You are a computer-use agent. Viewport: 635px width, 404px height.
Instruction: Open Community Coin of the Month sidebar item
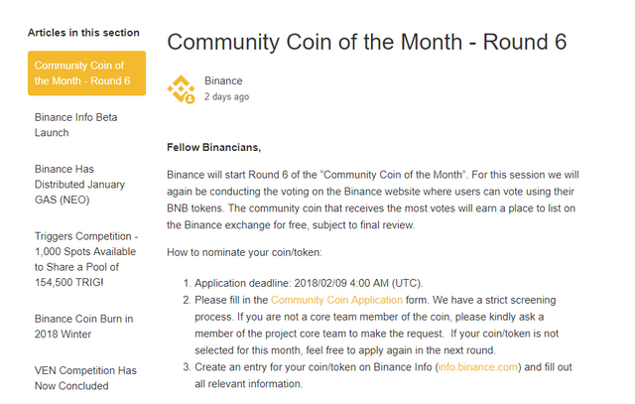[86, 72]
